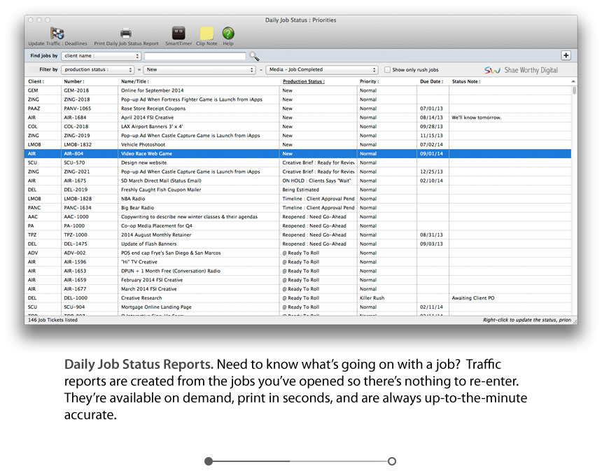Viewport: 602px width, 476px height.
Task: Click the Client column header
Action: click(36, 81)
